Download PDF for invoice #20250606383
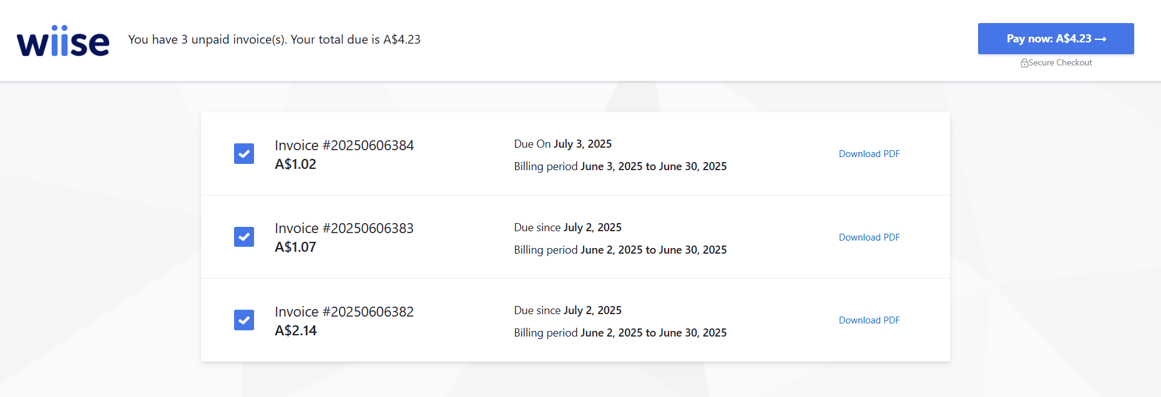 [x=869, y=237]
